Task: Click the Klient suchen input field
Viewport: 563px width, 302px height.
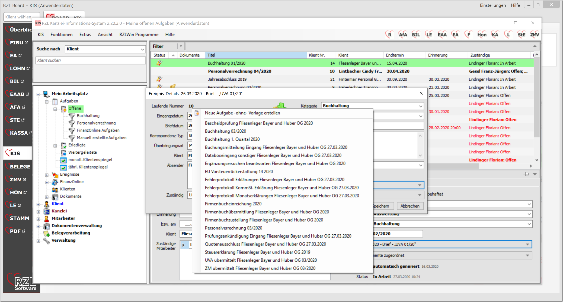Action: tap(91, 60)
